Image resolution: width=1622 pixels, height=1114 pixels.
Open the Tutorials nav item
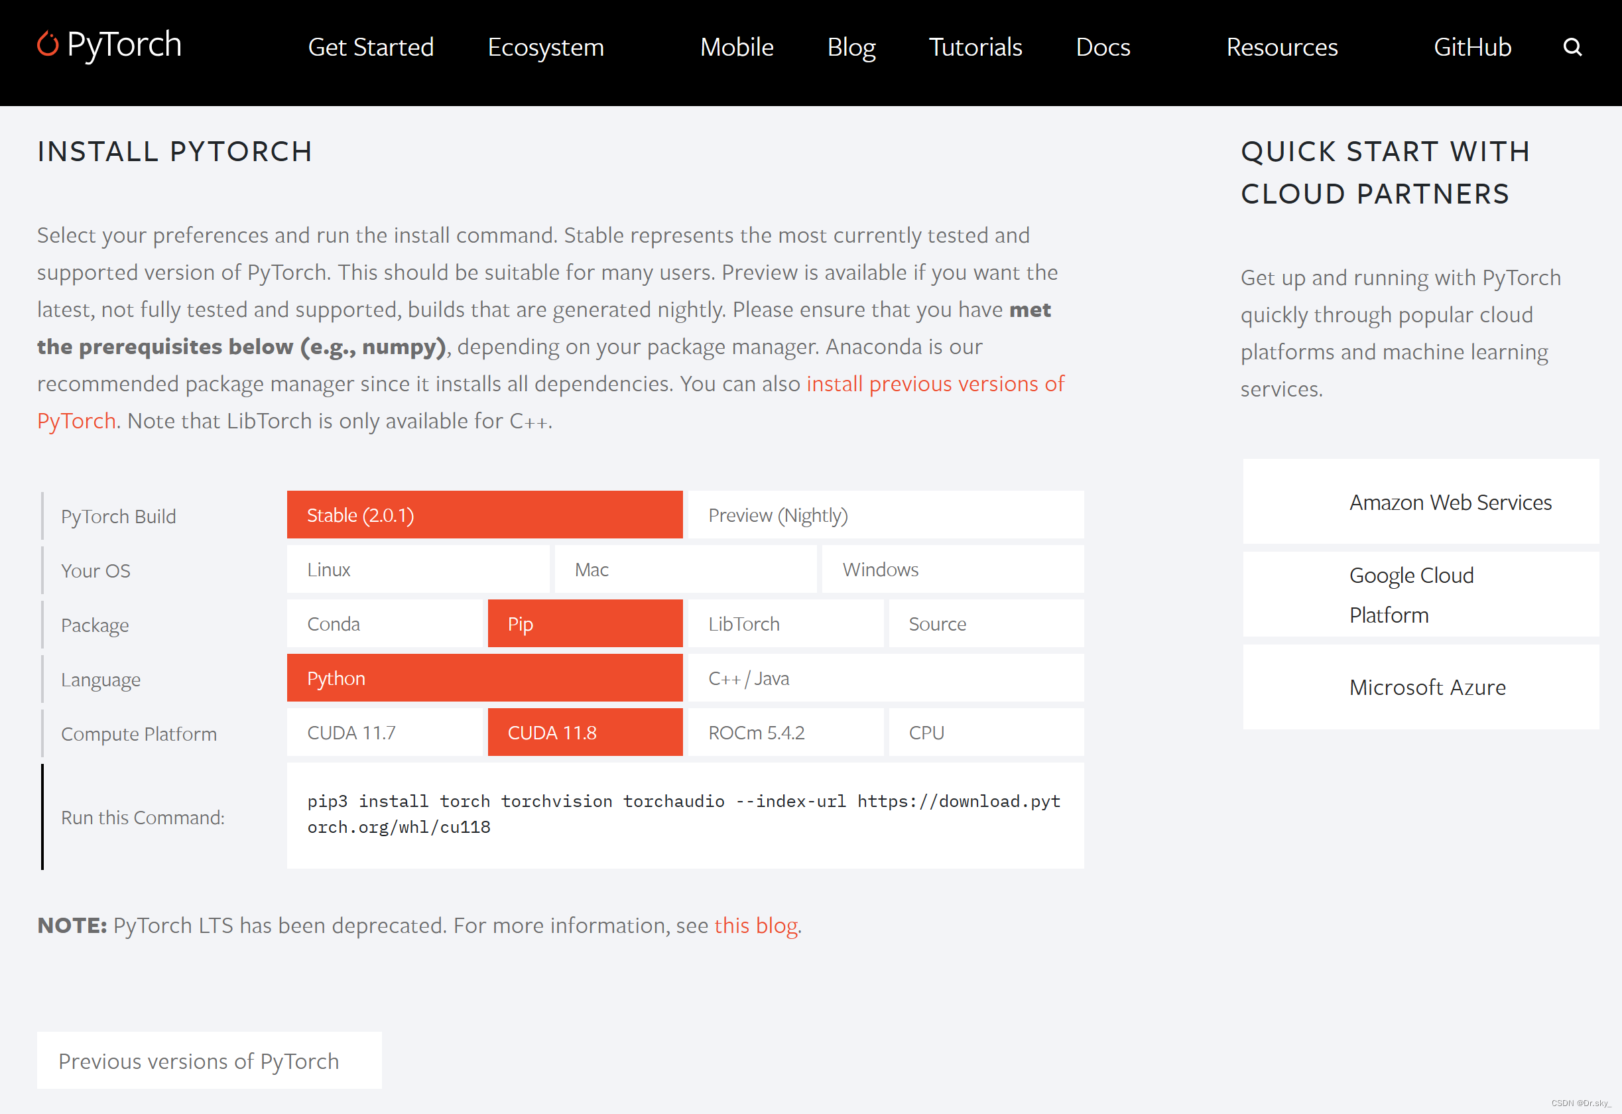click(975, 48)
